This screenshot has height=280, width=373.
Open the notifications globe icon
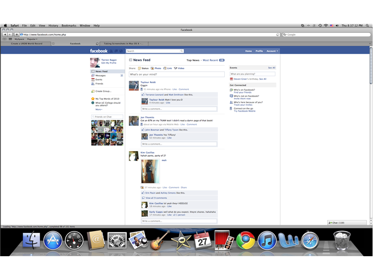(x=120, y=51)
